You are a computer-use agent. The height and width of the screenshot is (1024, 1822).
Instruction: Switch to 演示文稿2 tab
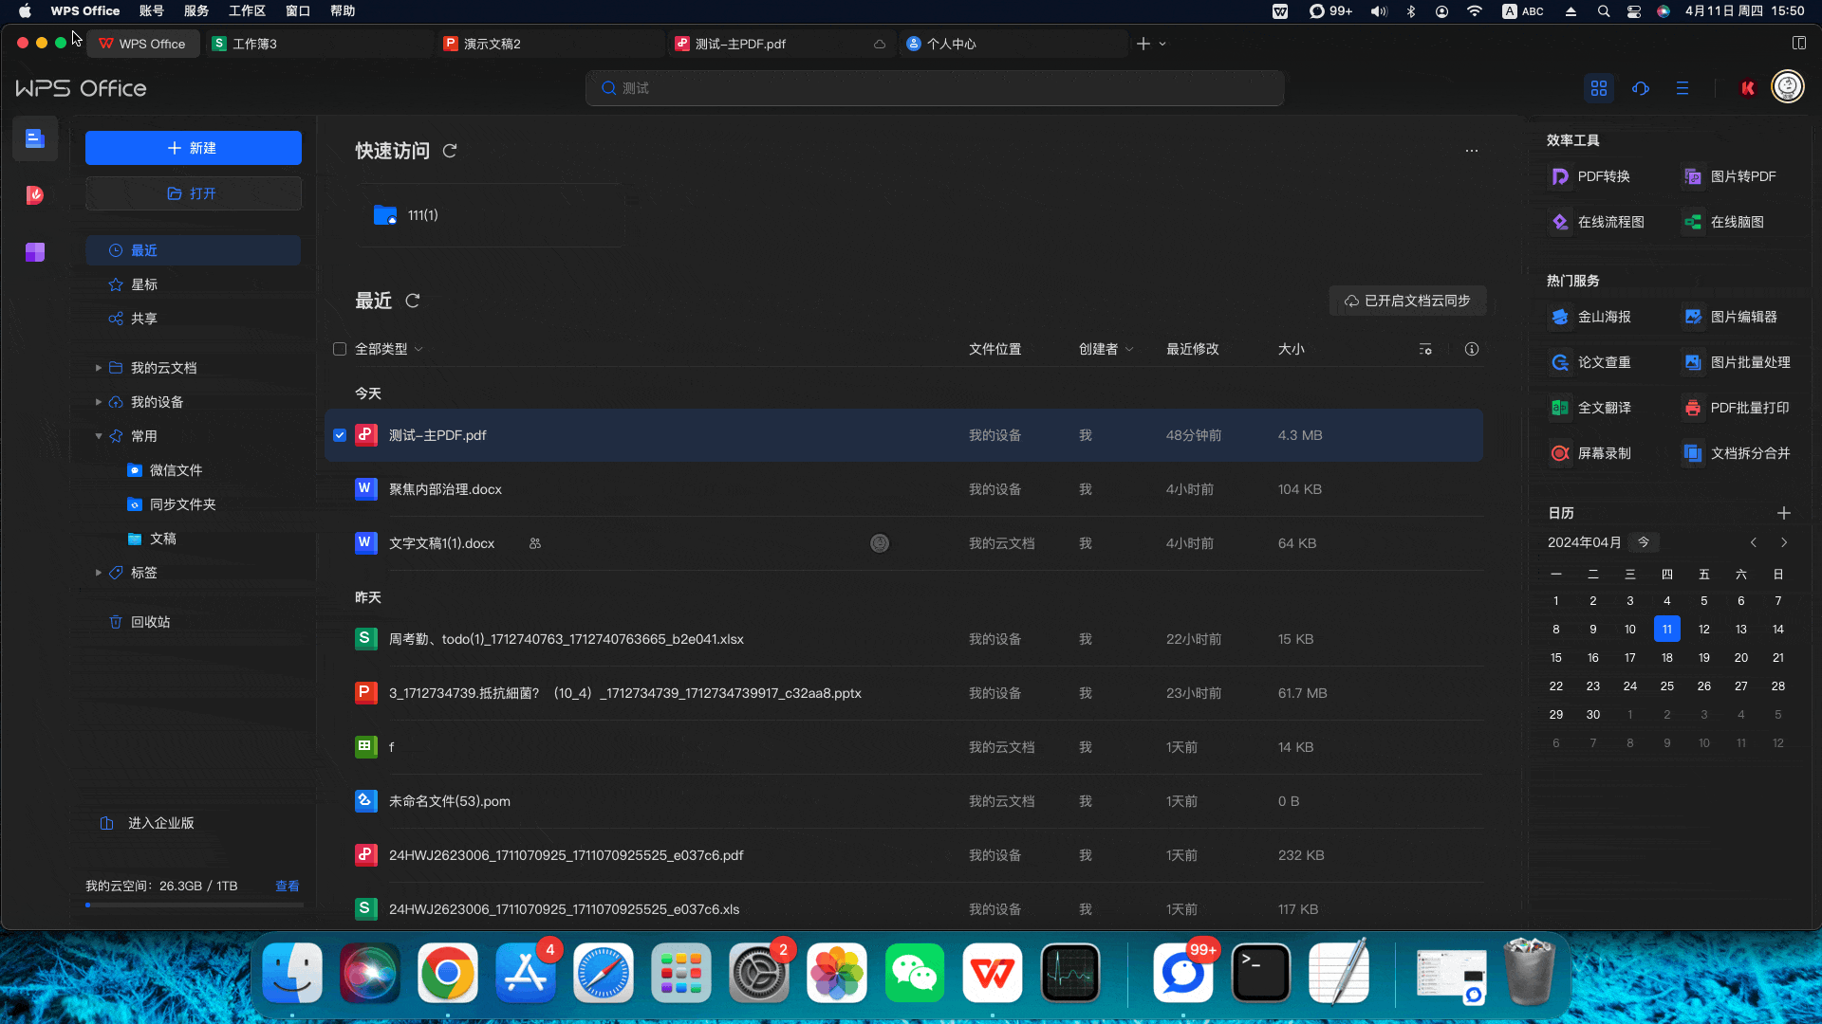pyautogui.click(x=551, y=44)
